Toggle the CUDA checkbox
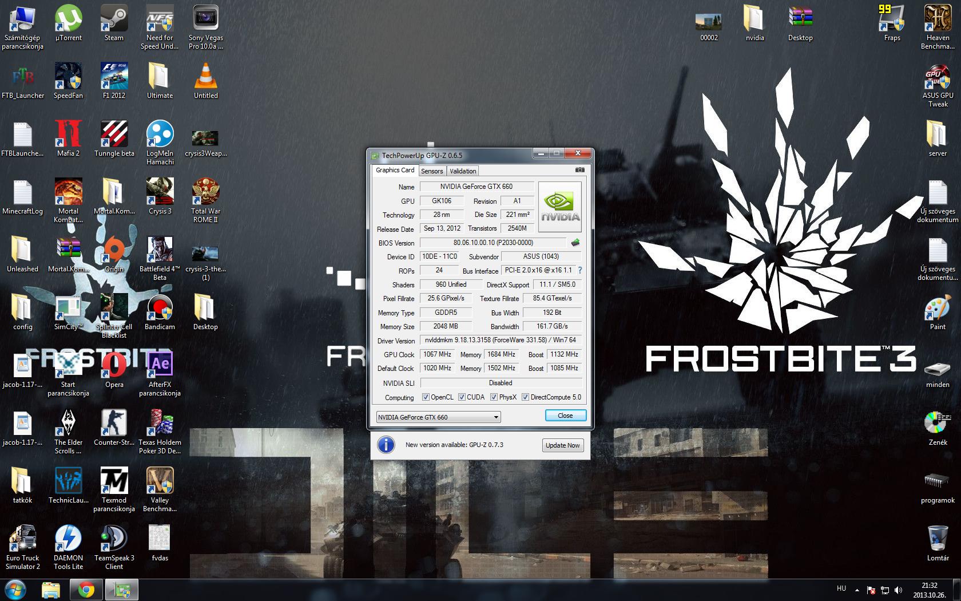 coord(462,397)
